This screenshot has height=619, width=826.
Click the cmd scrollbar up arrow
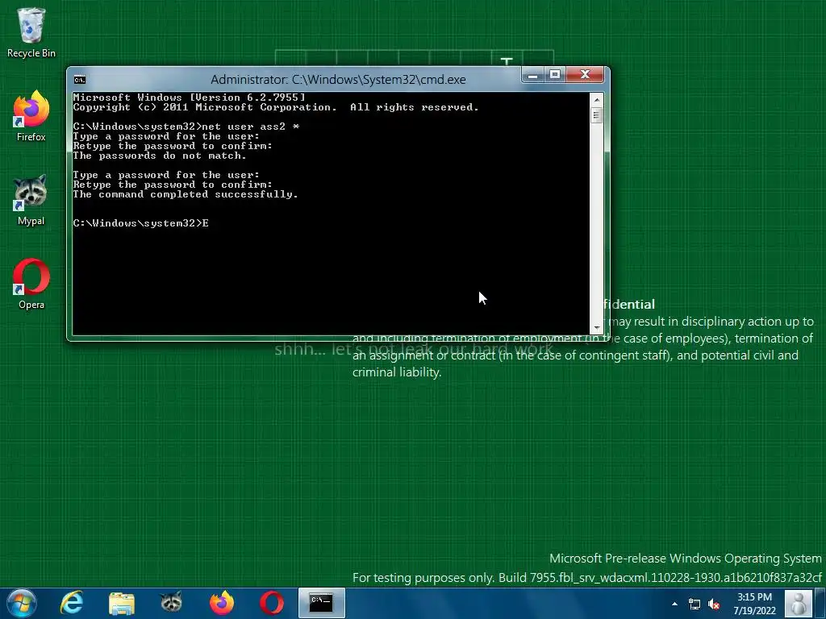(596, 99)
